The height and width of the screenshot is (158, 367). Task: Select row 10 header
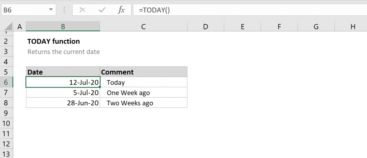(x=6, y=123)
